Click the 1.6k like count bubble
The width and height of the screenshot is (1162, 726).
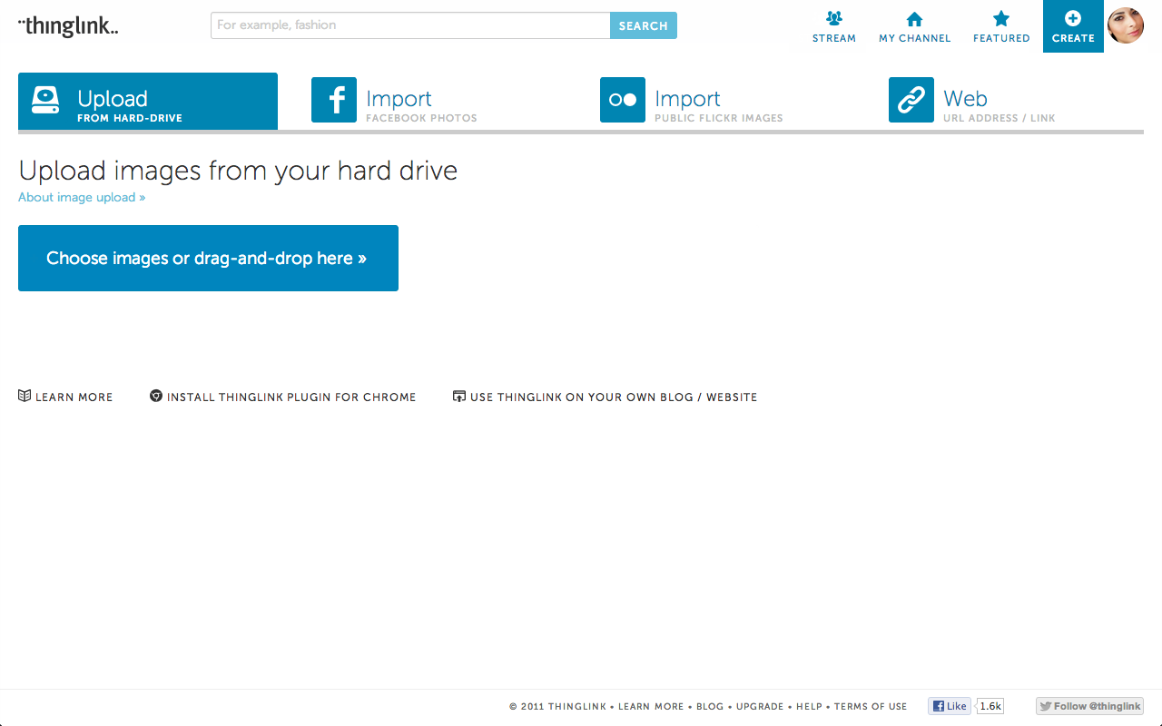click(990, 706)
